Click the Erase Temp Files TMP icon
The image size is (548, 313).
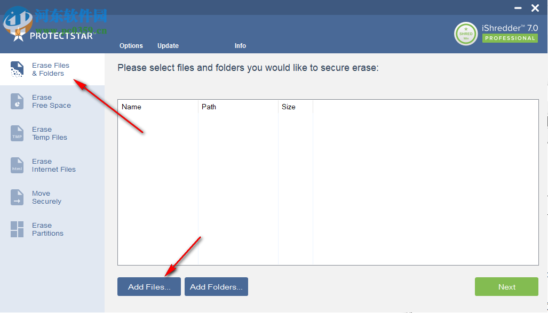tap(17, 133)
